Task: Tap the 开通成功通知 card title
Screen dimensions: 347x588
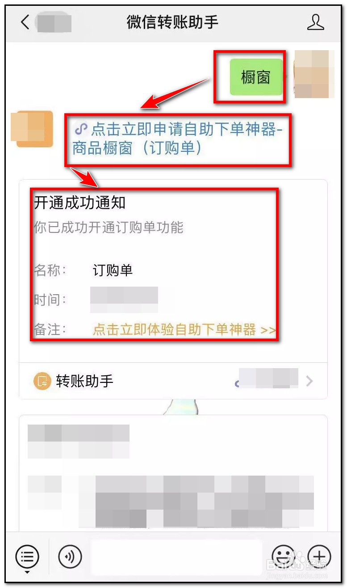Action: [x=79, y=203]
